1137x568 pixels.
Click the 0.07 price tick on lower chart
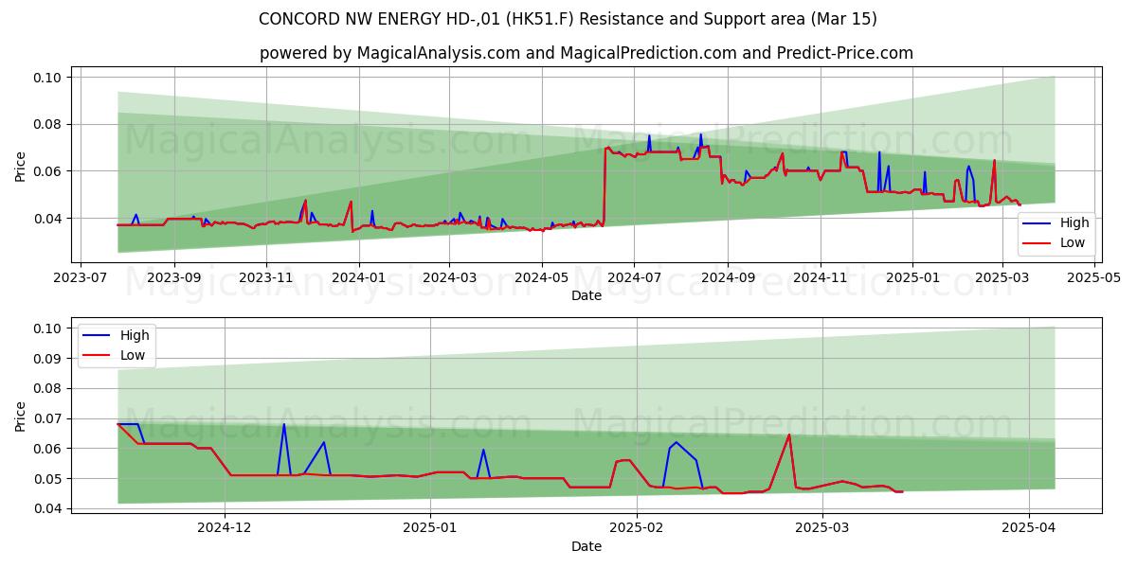pos(48,418)
